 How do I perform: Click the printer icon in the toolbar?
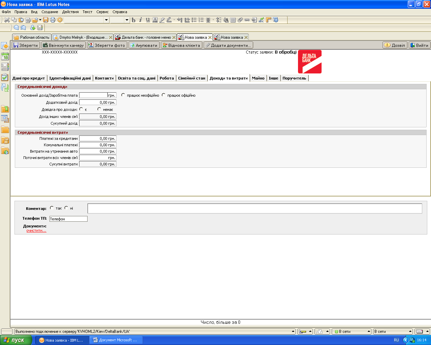click(53, 20)
